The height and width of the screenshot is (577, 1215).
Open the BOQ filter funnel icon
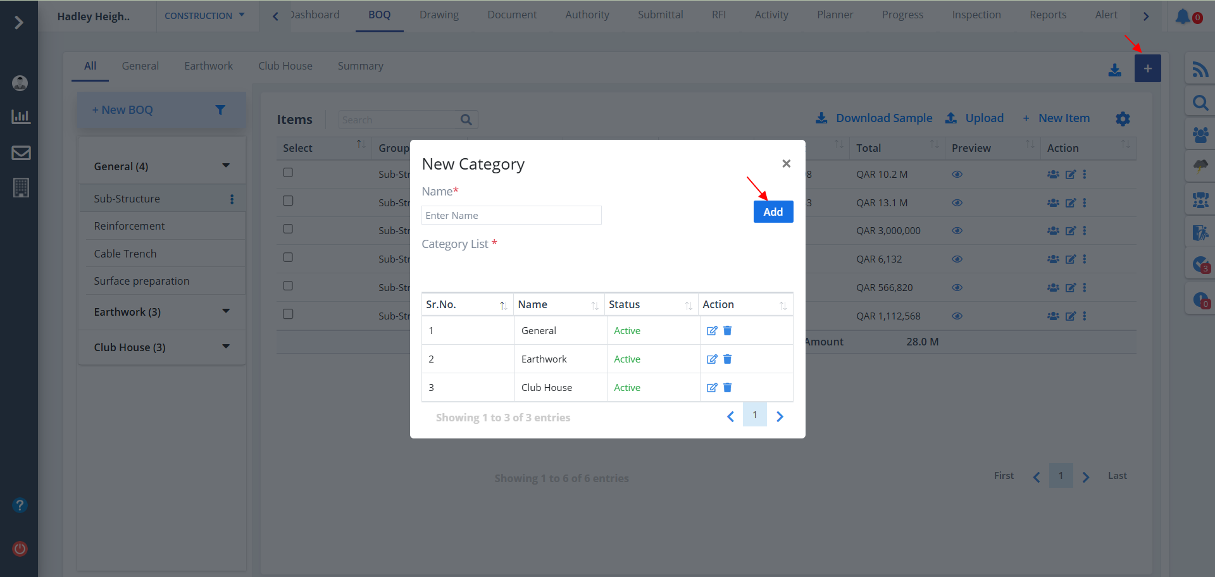[x=220, y=110]
